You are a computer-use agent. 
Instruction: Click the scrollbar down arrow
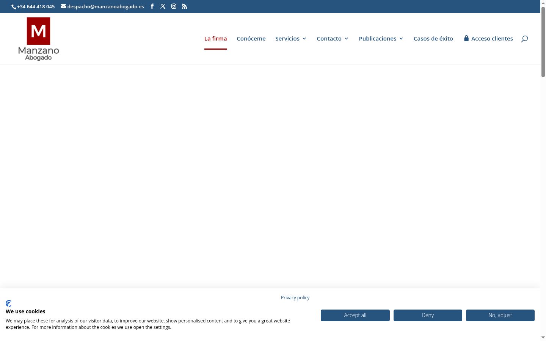(x=543, y=338)
